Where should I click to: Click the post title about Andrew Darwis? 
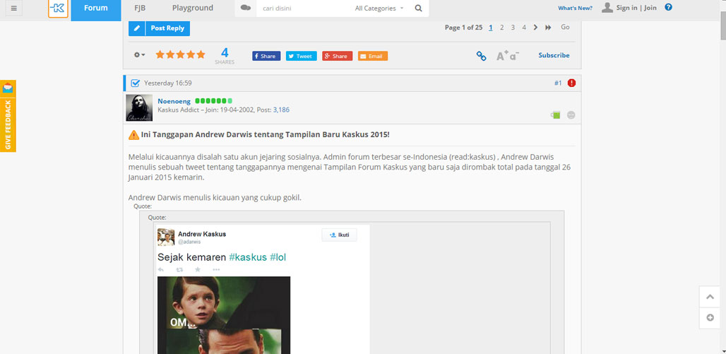[266, 135]
